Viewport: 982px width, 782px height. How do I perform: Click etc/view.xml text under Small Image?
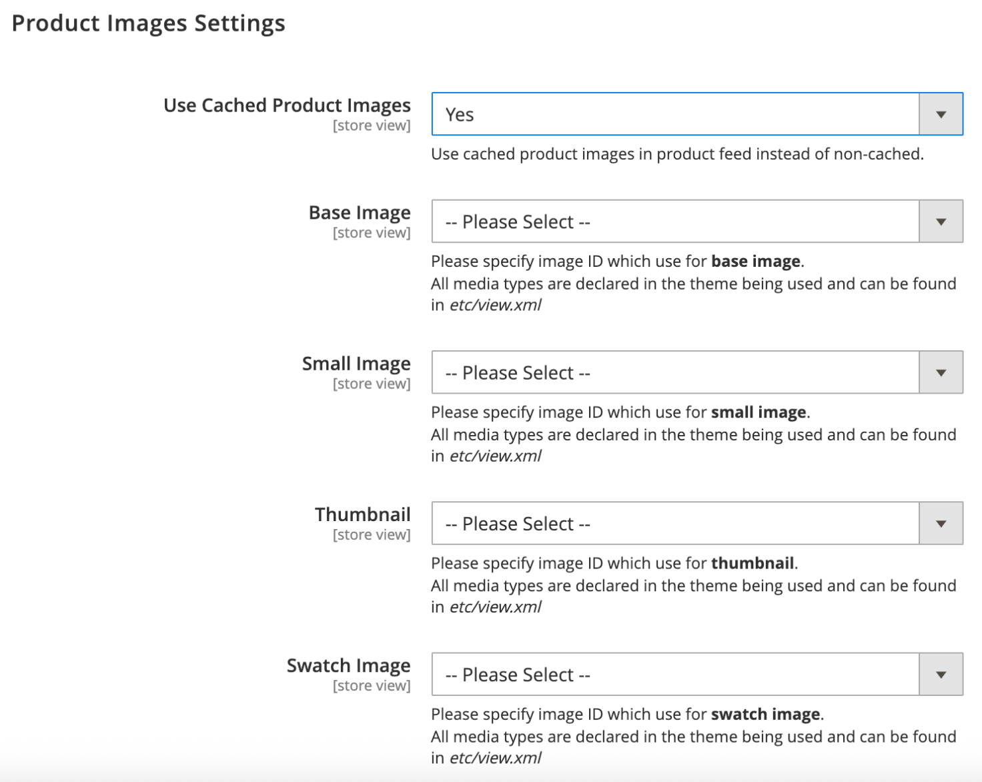tap(496, 456)
